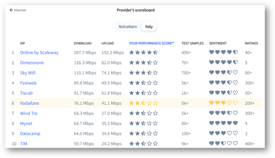The height and width of the screenshot is (158, 275).
Task: Sort table by Upload column header
Action: (108, 43)
